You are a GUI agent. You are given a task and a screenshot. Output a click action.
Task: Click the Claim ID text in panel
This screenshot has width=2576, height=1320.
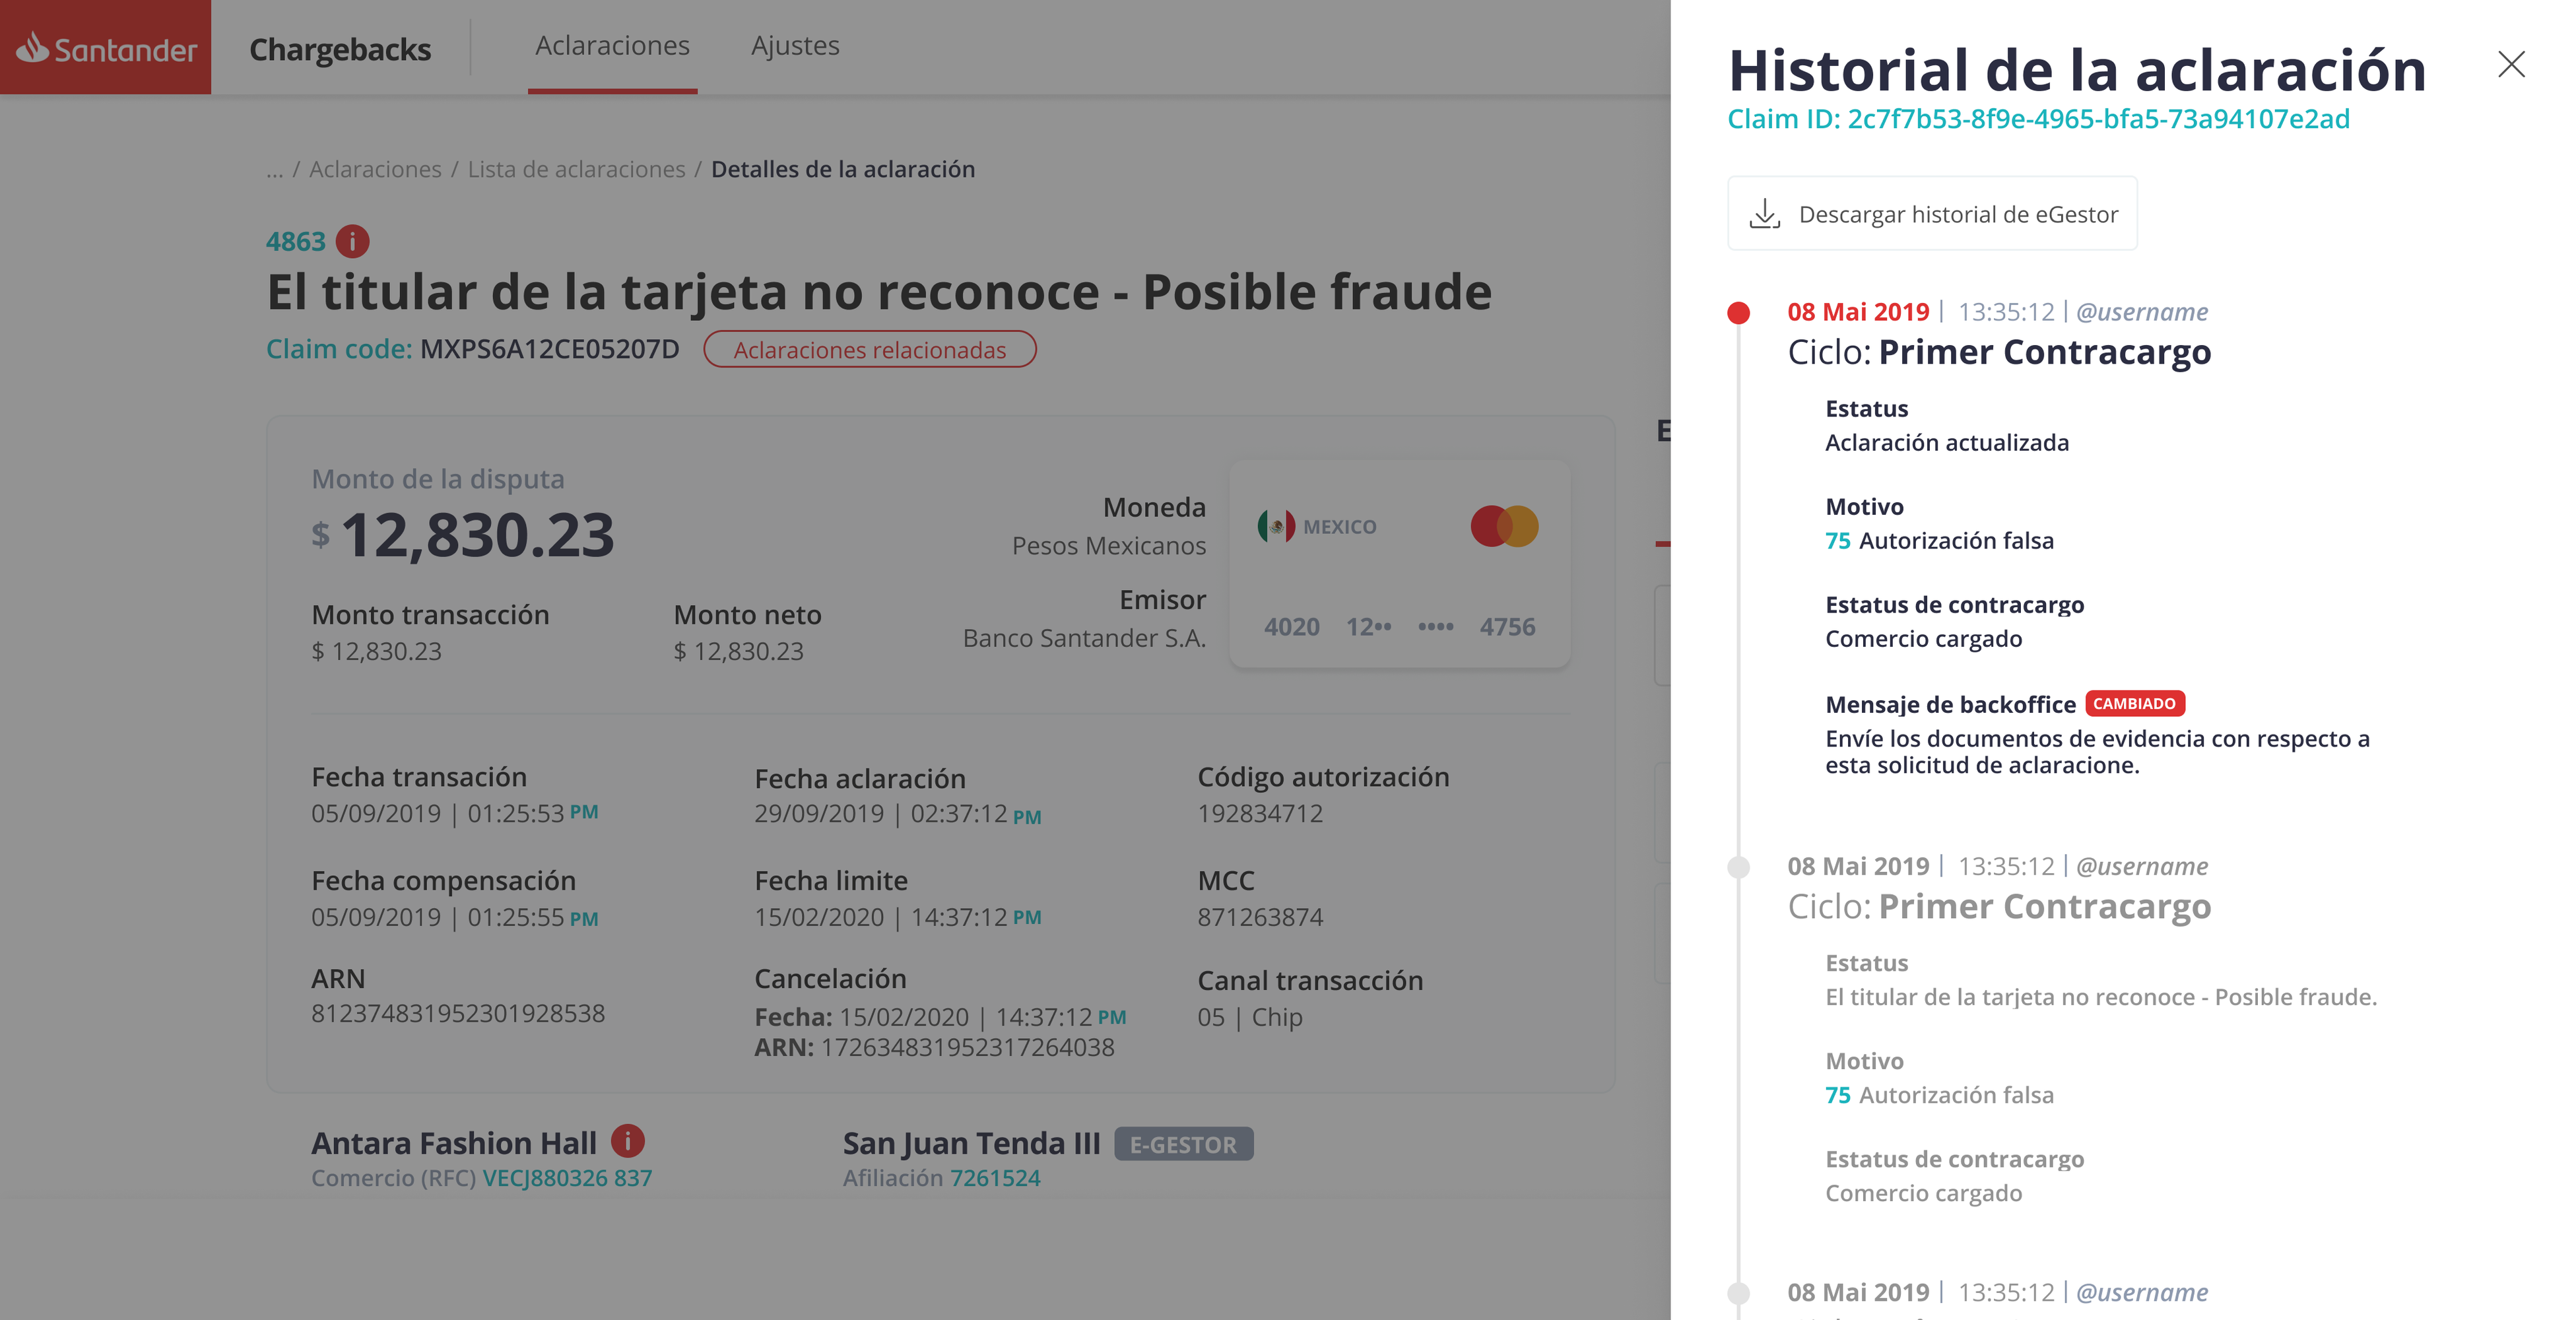pos(2038,119)
